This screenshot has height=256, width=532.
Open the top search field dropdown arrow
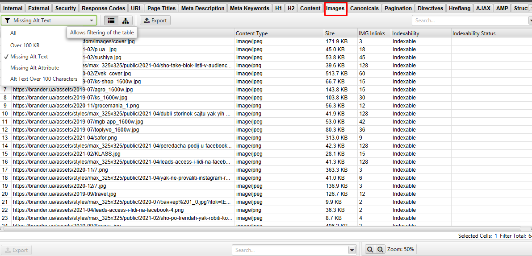pyautogui.click(x=530, y=21)
